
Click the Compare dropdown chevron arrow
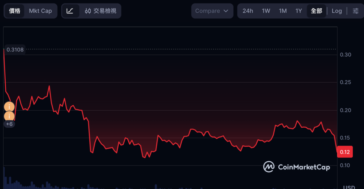click(226, 11)
